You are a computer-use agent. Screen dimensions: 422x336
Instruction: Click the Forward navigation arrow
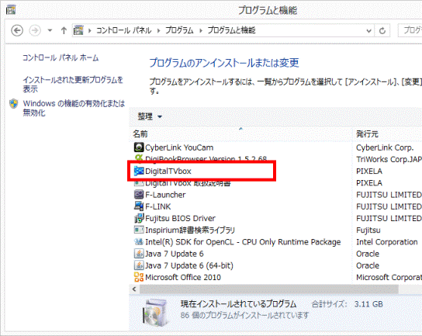point(35,30)
